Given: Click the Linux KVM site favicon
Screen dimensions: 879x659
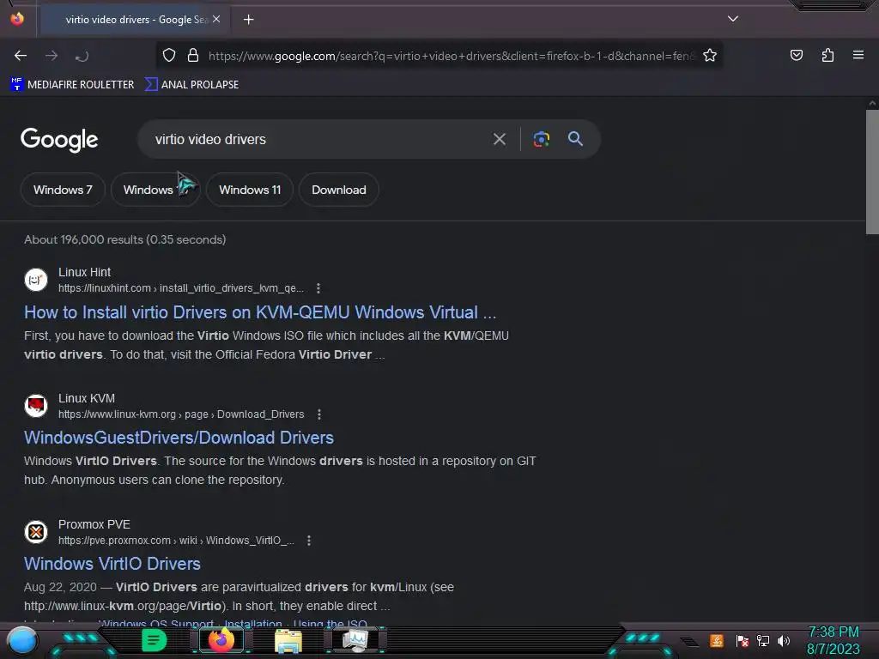Looking at the screenshot, I should point(36,406).
